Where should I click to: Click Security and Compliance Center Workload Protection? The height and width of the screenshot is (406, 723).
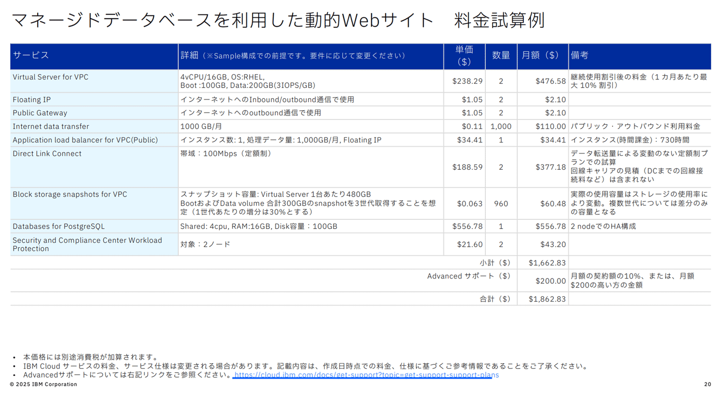coord(87,244)
